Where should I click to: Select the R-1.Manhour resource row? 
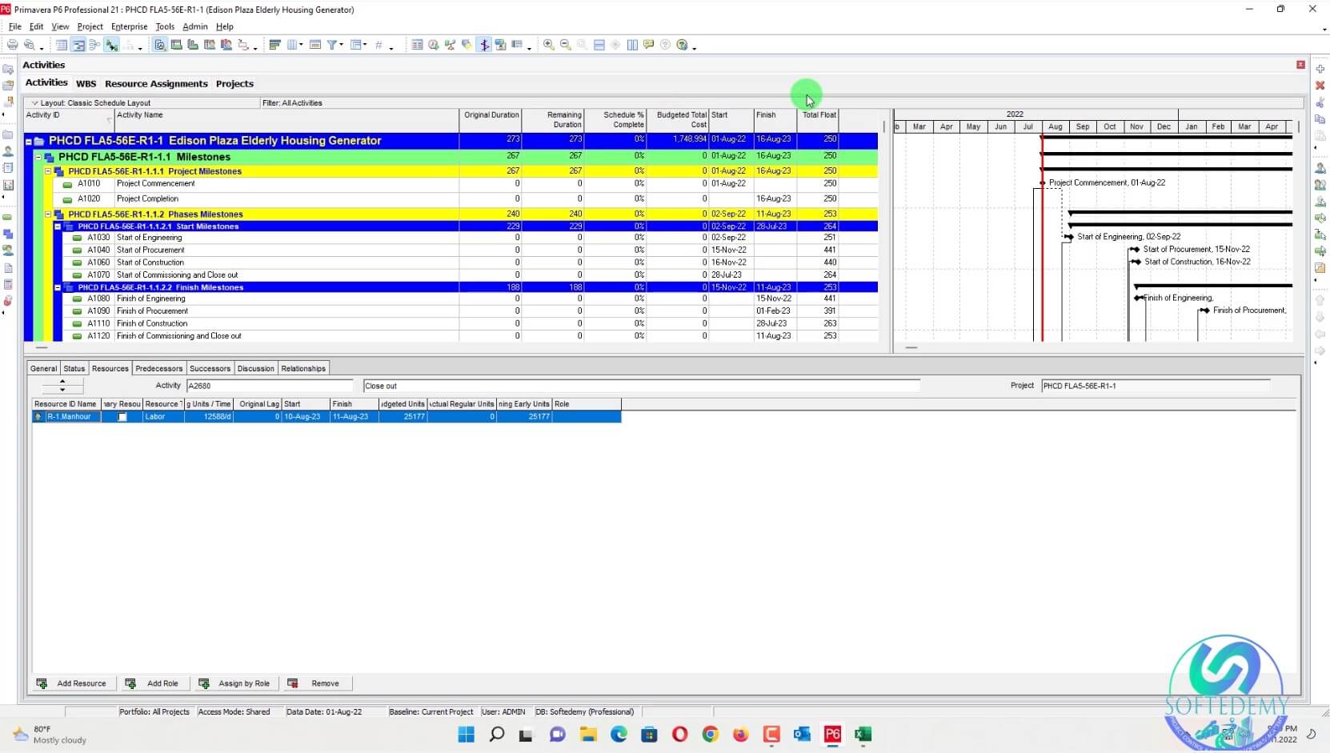click(x=326, y=417)
